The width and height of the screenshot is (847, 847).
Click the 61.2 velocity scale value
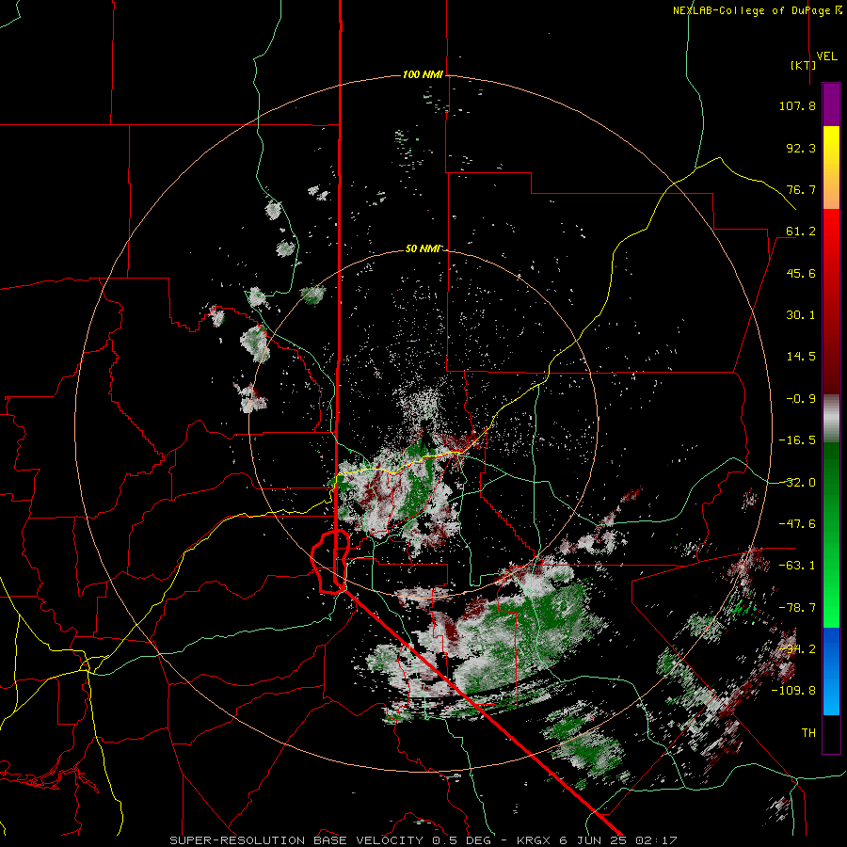[x=801, y=232]
